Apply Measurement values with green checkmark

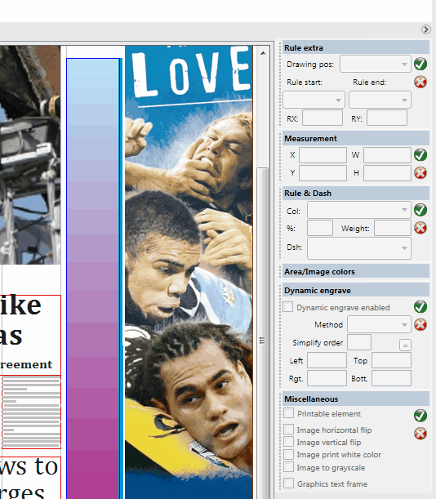tap(420, 155)
